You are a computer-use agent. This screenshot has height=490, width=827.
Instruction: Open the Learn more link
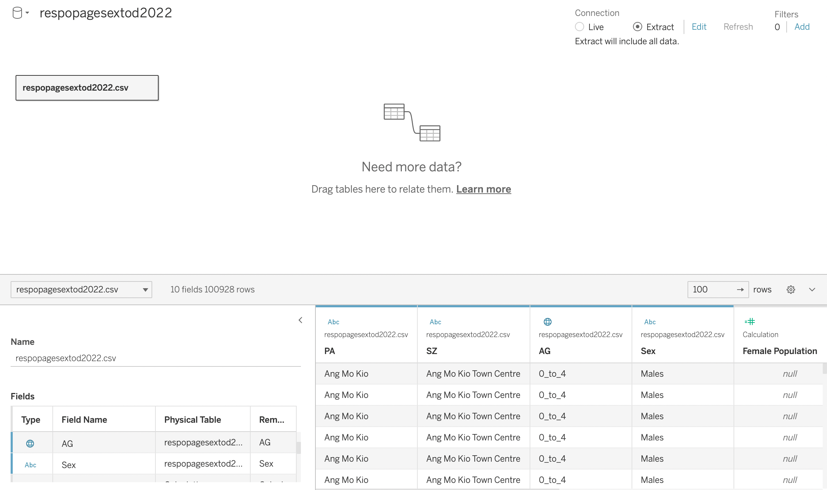pyautogui.click(x=483, y=189)
